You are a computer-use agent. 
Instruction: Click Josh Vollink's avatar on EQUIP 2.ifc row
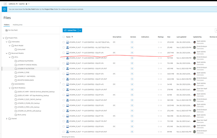[194, 63]
